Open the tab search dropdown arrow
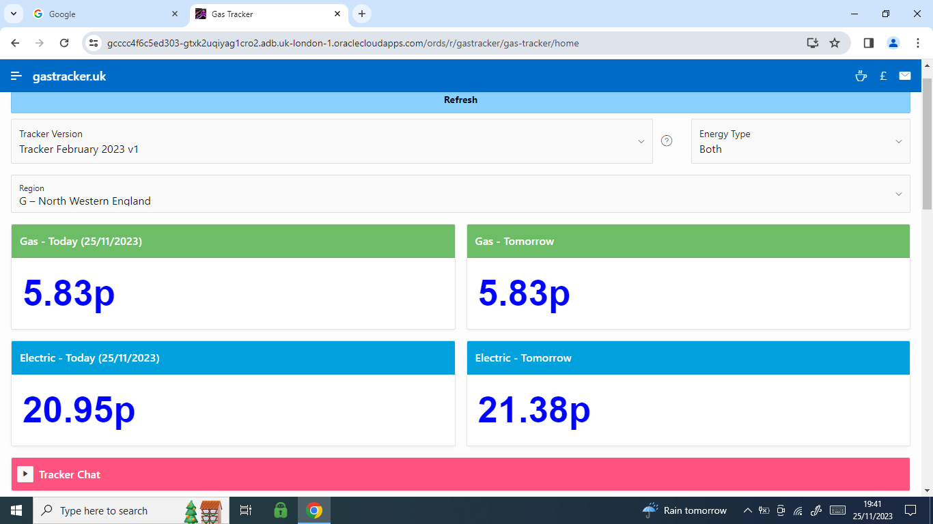 (x=13, y=14)
